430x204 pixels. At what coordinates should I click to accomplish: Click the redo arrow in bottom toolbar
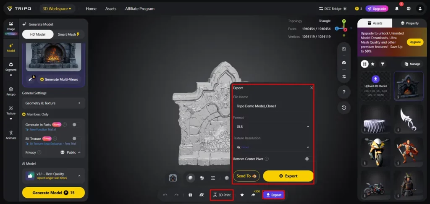176,195
